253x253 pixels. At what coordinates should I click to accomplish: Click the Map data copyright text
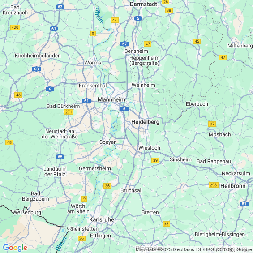tap(194, 249)
